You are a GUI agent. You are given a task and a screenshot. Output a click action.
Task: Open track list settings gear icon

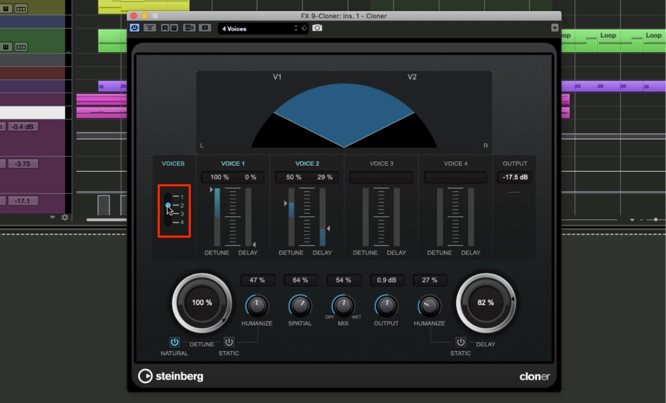(65, 217)
